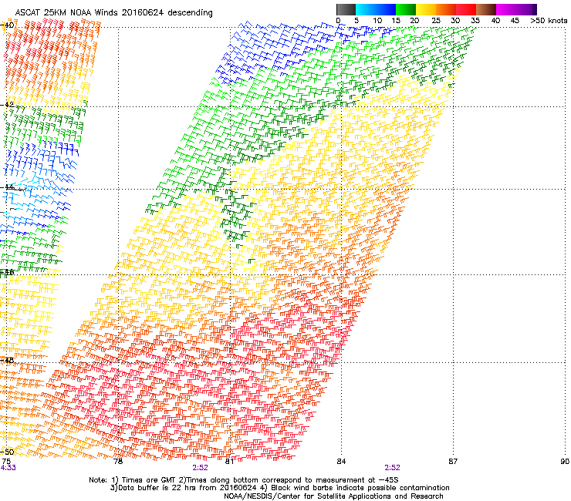571x501 pixels.
Task: Select the "84" longitude axis label
Action: click(x=341, y=462)
